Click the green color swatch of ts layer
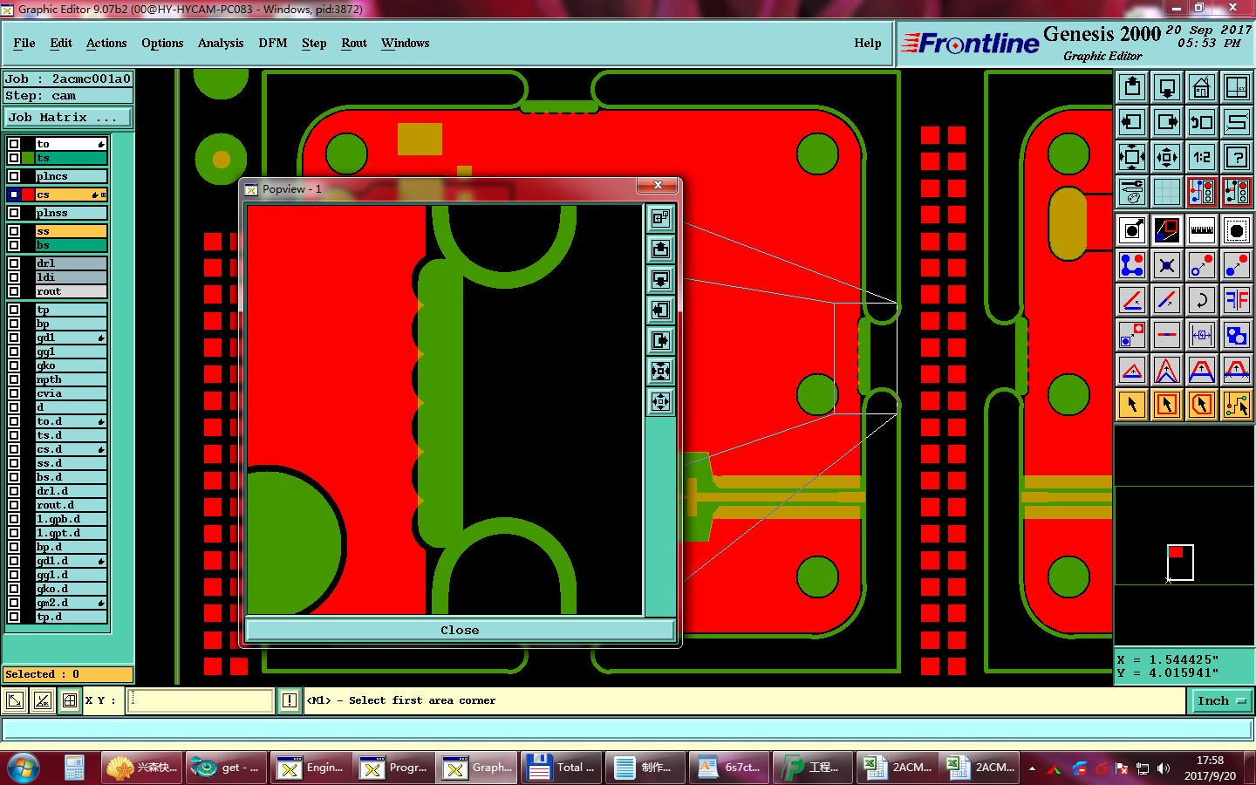 tap(28, 158)
